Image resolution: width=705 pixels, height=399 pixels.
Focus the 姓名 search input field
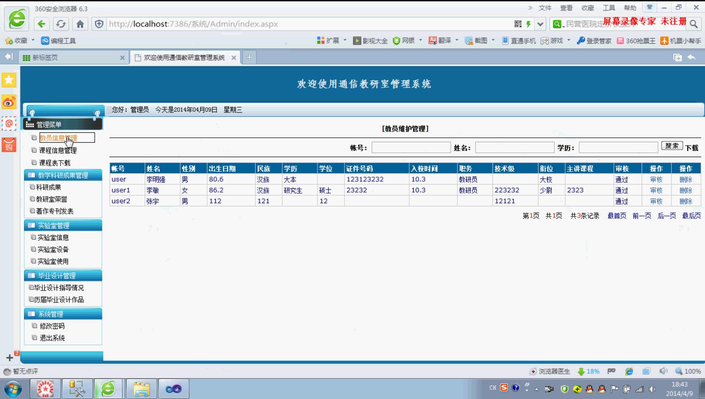(515, 147)
